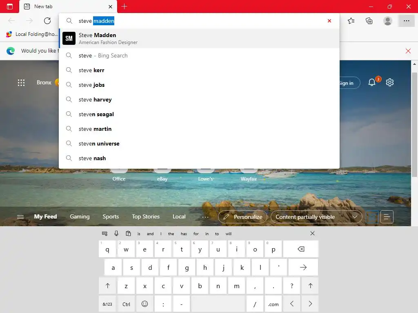Open the profile avatar icon
Viewport: 418px width, 313px height.
pos(388,21)
